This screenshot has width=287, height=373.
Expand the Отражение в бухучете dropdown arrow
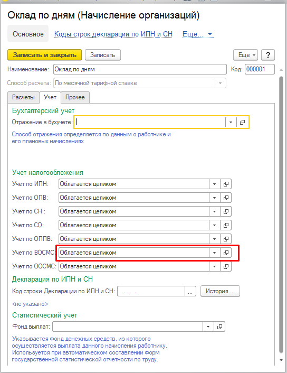pos(231,122)
